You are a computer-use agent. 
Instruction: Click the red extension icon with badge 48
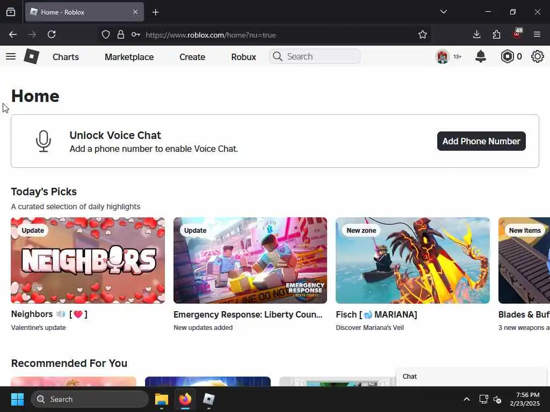point(517,34)
